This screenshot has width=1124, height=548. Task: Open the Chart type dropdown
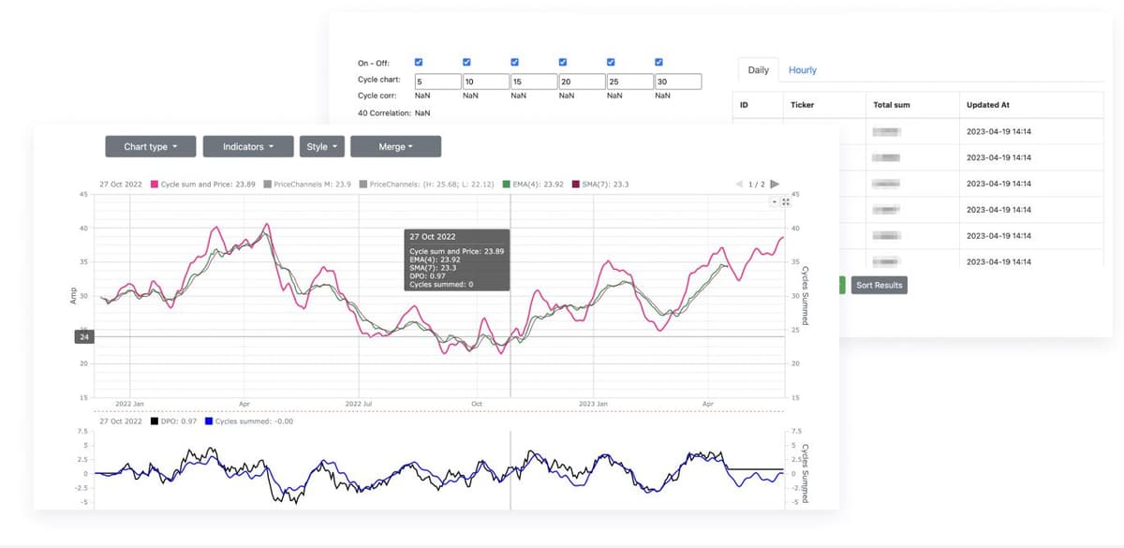(x=150, y=147)
